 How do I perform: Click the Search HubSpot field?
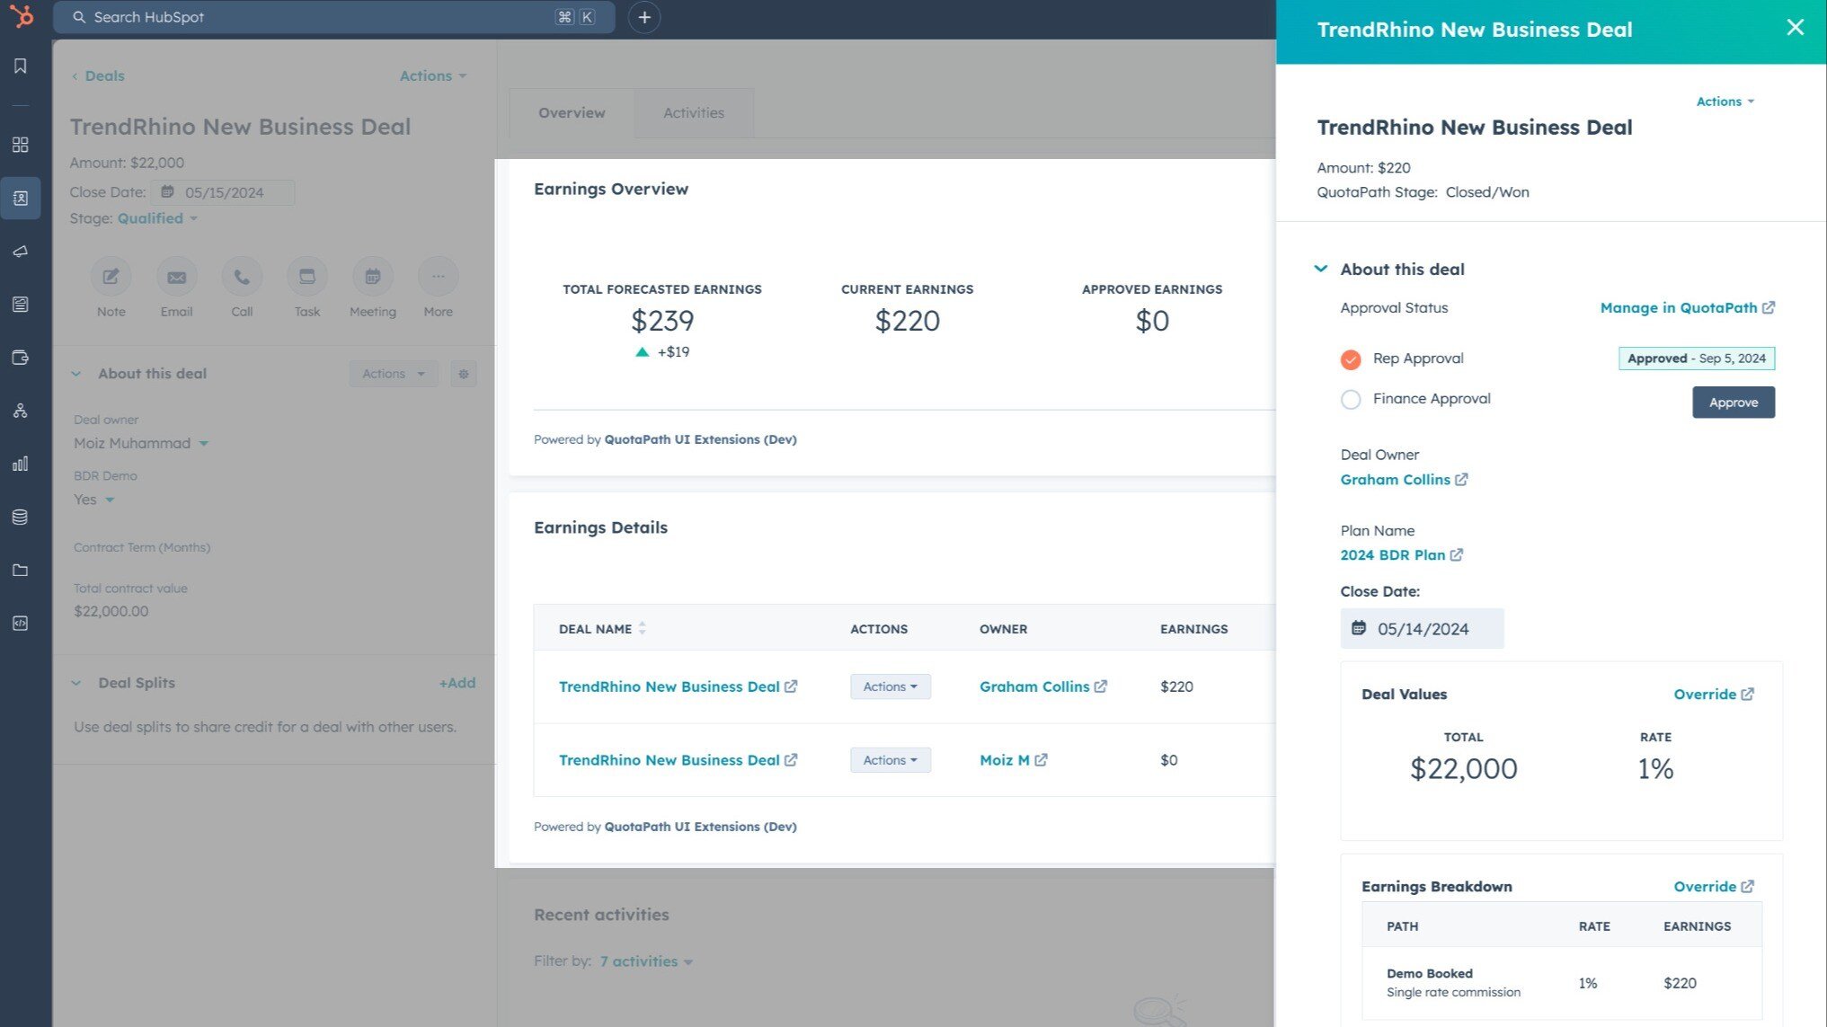click(333, 16)
